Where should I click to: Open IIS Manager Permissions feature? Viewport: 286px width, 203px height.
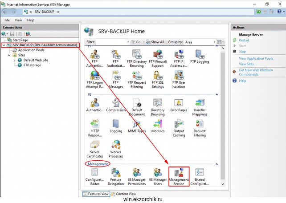137,177
